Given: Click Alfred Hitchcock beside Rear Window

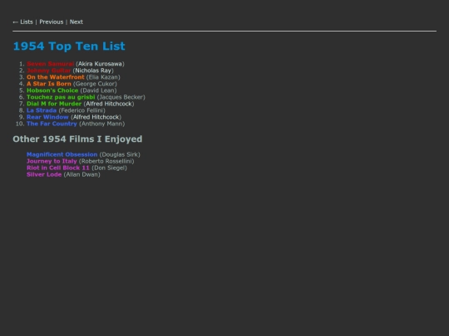Looking at the screenshot, I should click(x=96, y=117).
